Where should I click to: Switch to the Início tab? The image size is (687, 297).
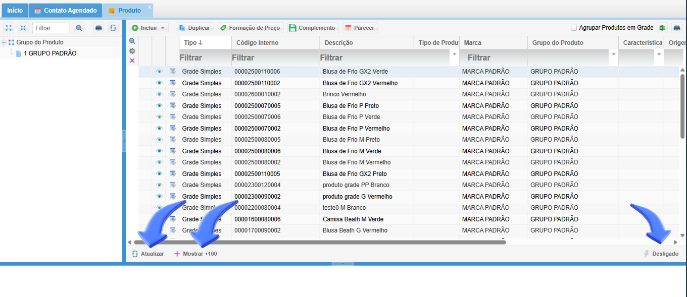click(15, 10)
